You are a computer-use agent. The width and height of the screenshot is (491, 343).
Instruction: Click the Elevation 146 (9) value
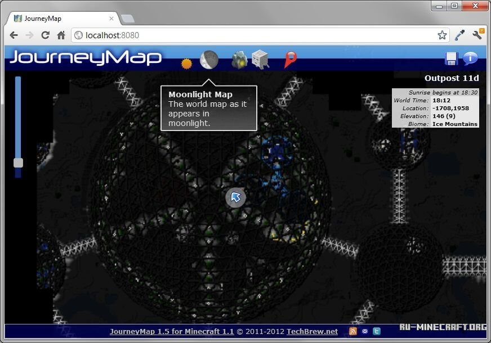coord(444,116)
